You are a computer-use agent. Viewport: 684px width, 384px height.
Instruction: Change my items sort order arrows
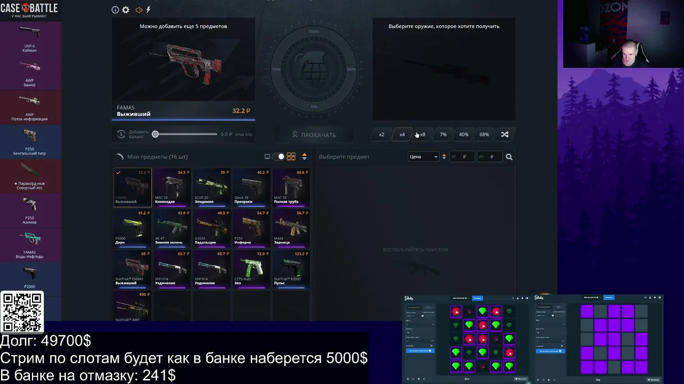pyautogui.click(x=305, y=157)
